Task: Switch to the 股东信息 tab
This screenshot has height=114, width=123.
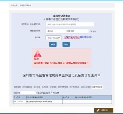Action: [37, 87]
